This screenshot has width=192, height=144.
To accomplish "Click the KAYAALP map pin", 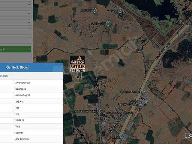I will pyautogui.click(x=94, y=10).
